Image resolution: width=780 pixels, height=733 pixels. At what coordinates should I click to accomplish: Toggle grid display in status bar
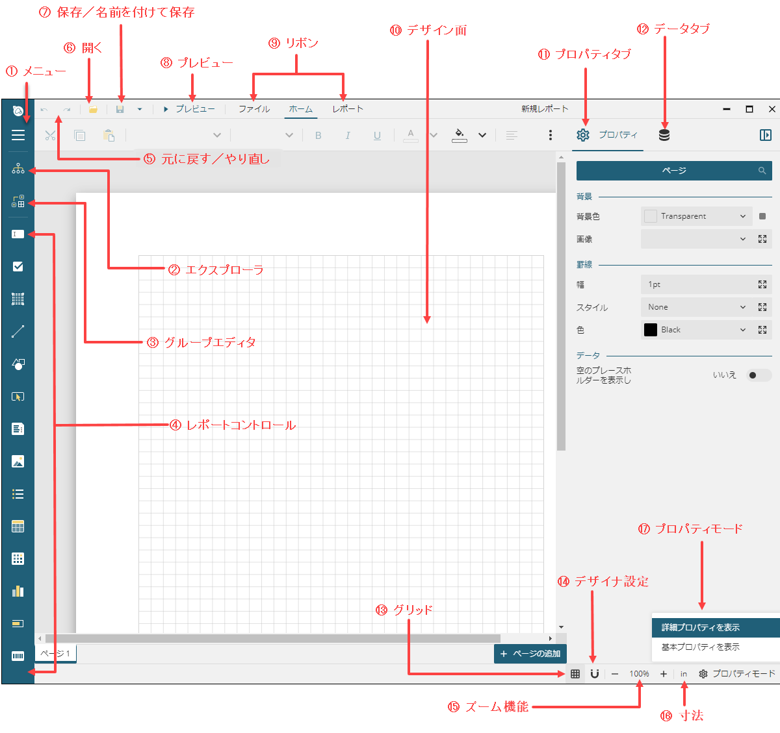pyautogui.click(x=575, y=674)
